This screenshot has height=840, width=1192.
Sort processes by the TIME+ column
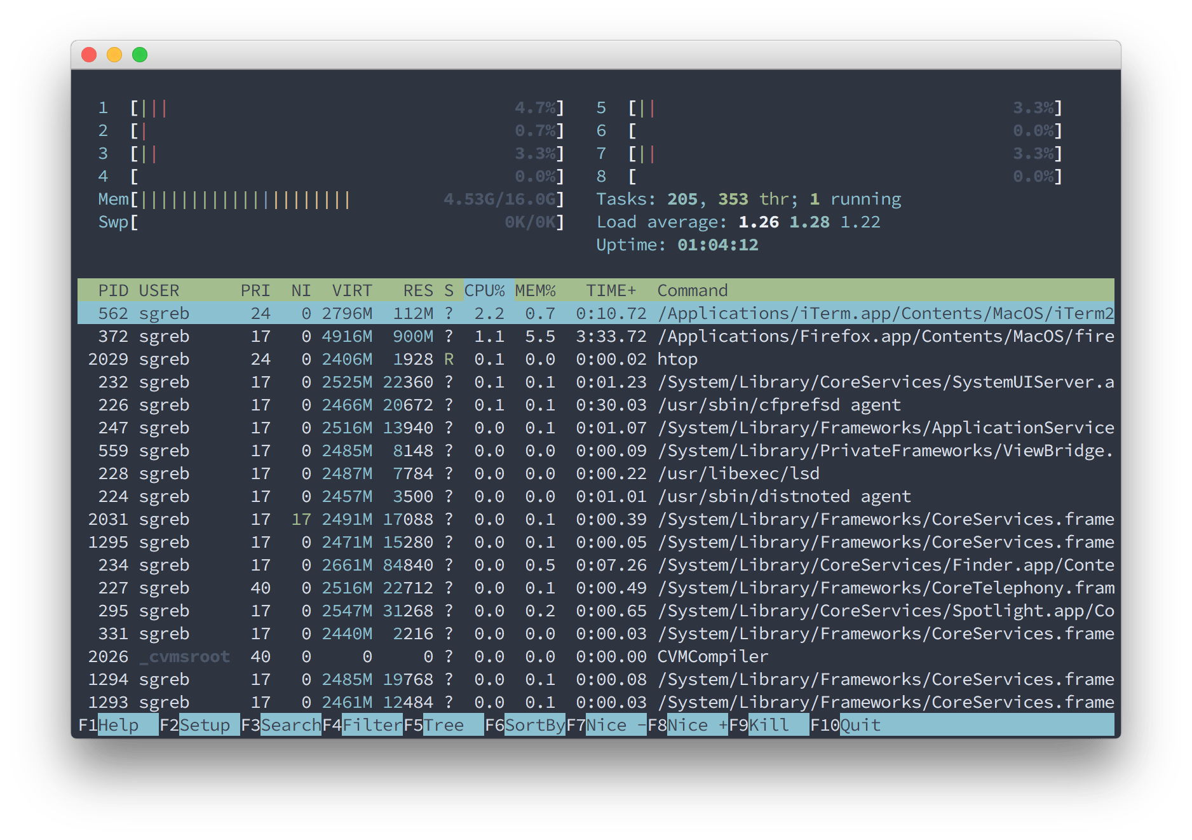(x=611, y=290)
